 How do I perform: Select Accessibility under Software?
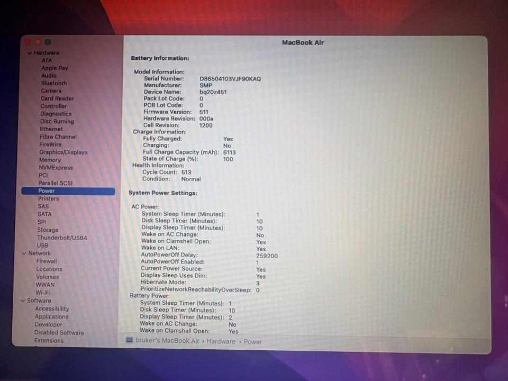pyautogui.click(x=52, y=309)
